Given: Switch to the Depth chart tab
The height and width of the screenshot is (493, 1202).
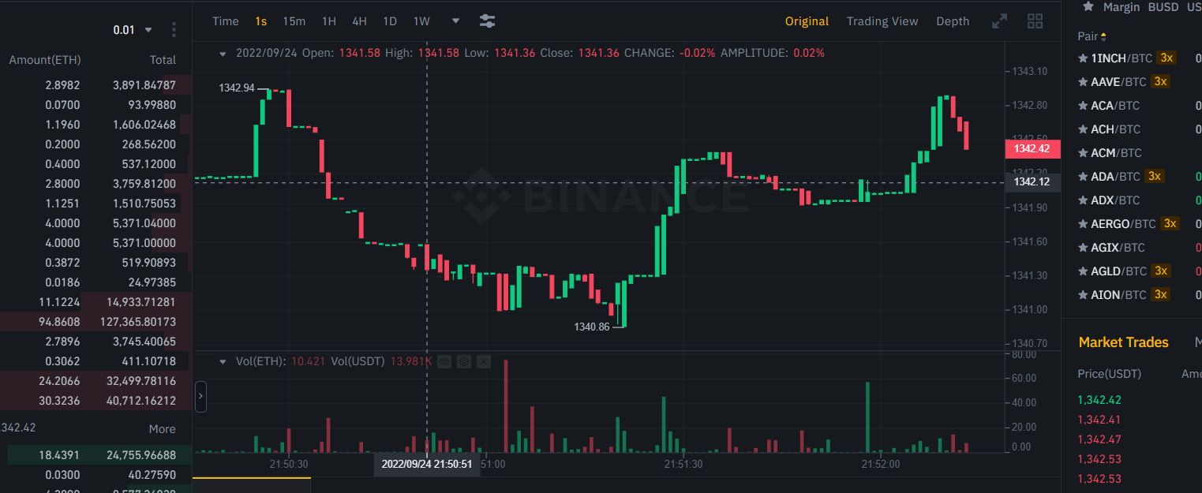Looking at the screenshot, I should tap(952, 21).
